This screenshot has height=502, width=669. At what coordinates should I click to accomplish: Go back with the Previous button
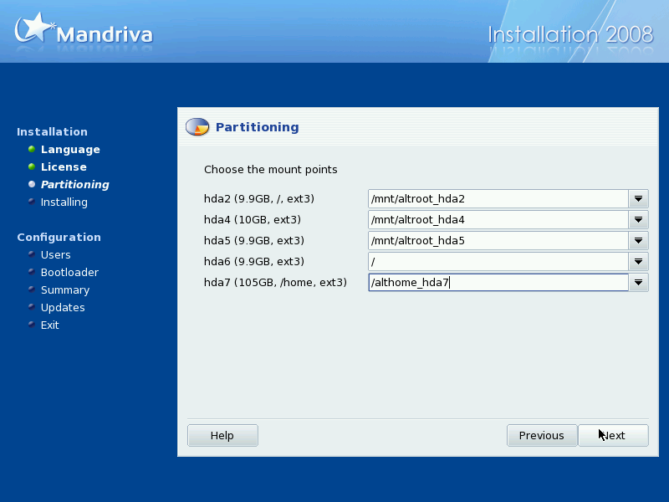coord(542,435)
